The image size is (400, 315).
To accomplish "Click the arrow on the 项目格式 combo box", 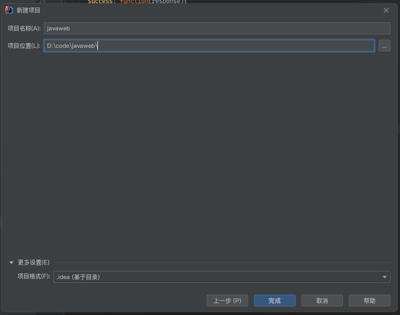I will point(385,277).
